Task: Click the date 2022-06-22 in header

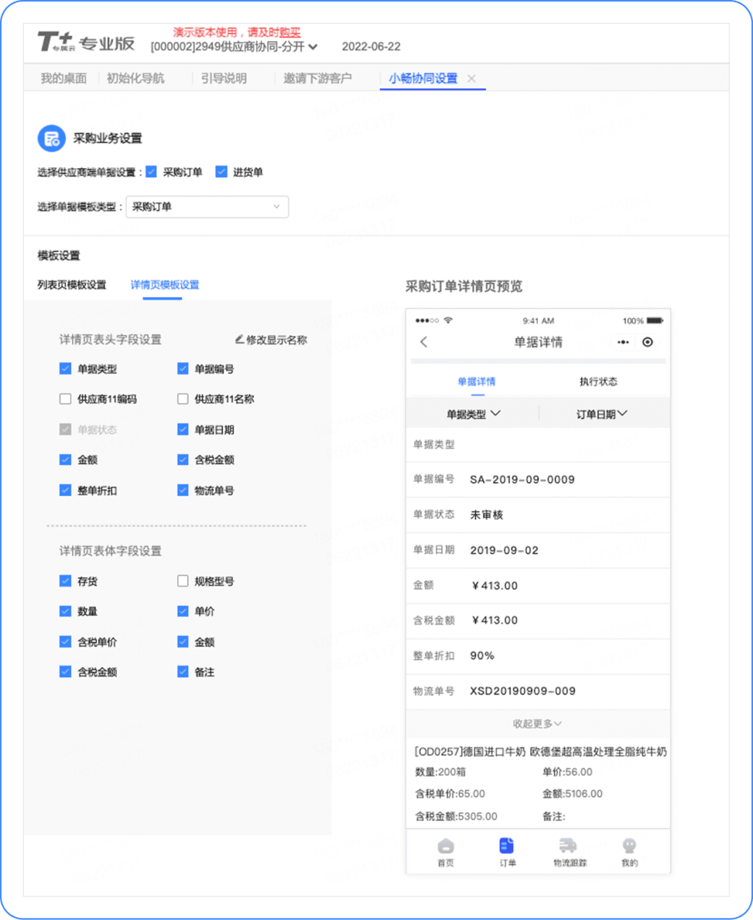Action: pos(371,47)
